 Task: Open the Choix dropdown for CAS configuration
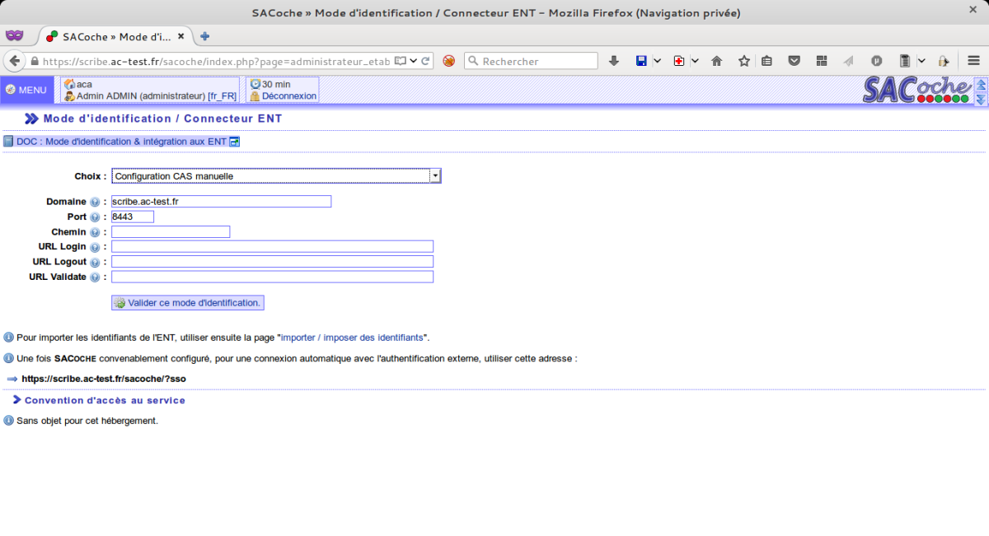pyautogui.click(x=277, y=176)
